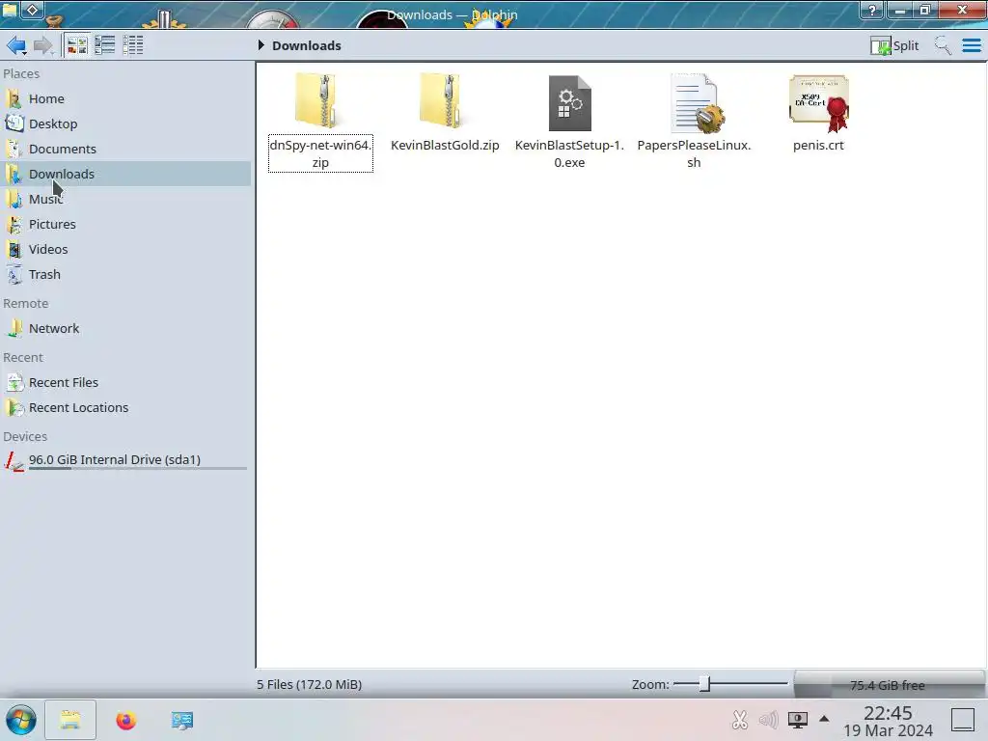Open Pictures in Places panel
Screen dimensions: 988x741
[126, 224]
